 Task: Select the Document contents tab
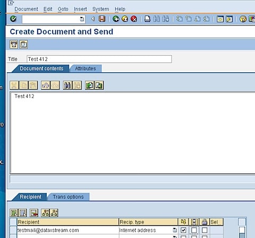[41, 69]
